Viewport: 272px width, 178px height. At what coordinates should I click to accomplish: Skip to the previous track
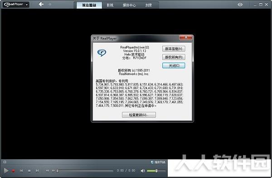[21, 171]
